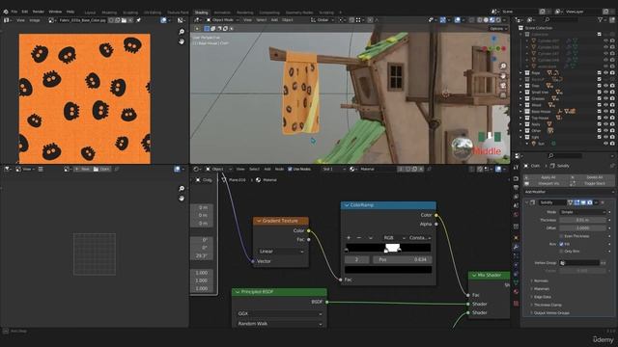Click the zoom icon in the lower-left image editor
Screen dimensions: 618x347
pos(182,189)
